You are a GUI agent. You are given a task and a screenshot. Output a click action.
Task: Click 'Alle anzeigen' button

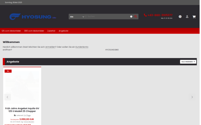pos(188,62)
